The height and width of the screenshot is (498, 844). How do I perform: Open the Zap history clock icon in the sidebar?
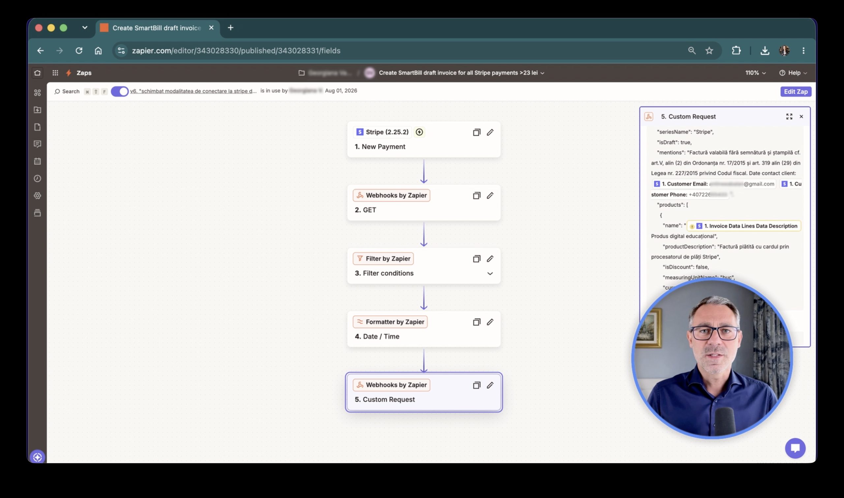[37, 179]
